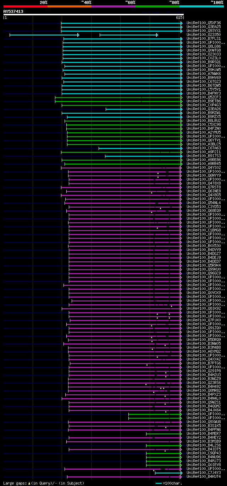The height and width of the screenshot is (486, 227).
Task: Select the query name AV537413
Action: (x=13, y=11)
